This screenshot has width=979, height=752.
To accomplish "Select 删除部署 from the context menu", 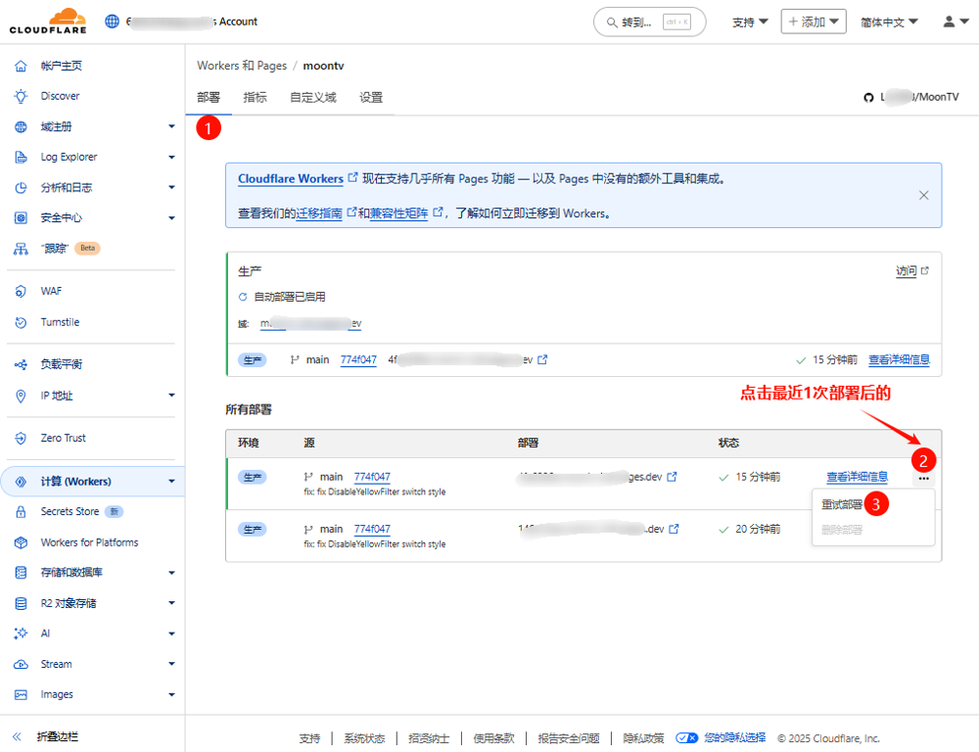I will pyautogui.click(x=841, y=530).
